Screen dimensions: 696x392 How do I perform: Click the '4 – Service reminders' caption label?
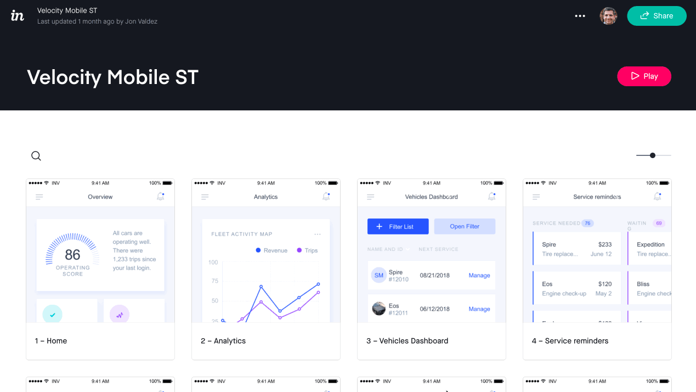click(570, 341)
